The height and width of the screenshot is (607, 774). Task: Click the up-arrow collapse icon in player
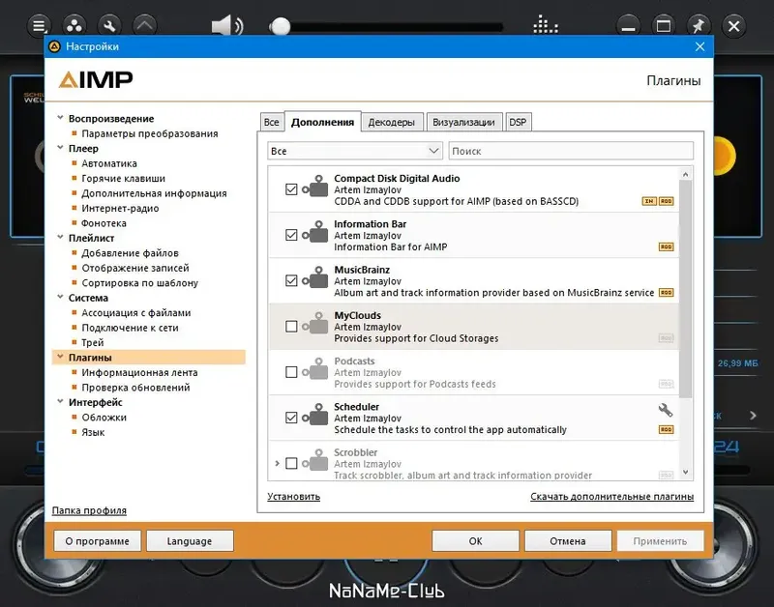pyautogui.click(x=144, y=26)
